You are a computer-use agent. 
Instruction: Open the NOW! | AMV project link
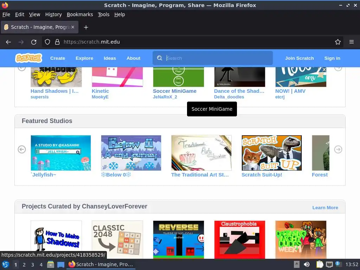click(290, 91)
